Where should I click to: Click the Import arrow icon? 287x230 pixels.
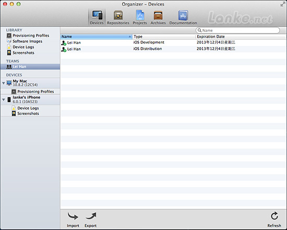click(x=73, y=216)
